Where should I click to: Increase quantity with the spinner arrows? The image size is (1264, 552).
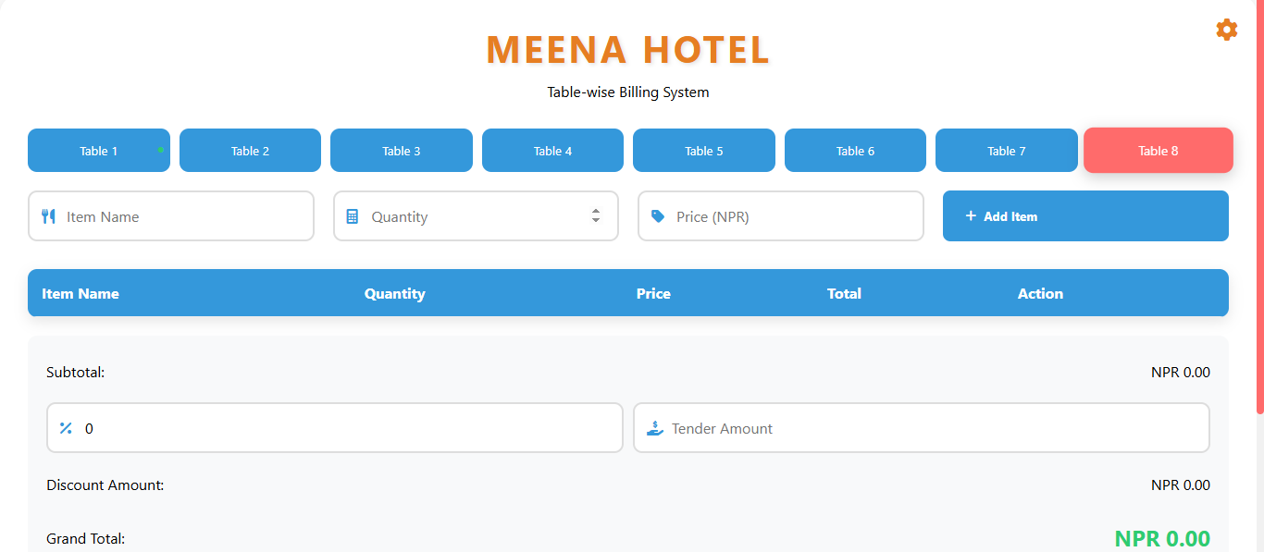596,211
